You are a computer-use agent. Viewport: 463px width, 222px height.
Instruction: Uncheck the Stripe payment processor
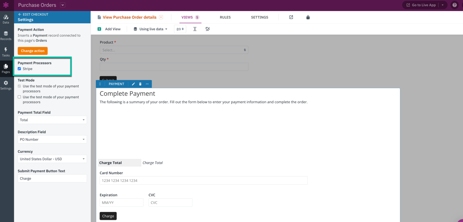(19, 69)
